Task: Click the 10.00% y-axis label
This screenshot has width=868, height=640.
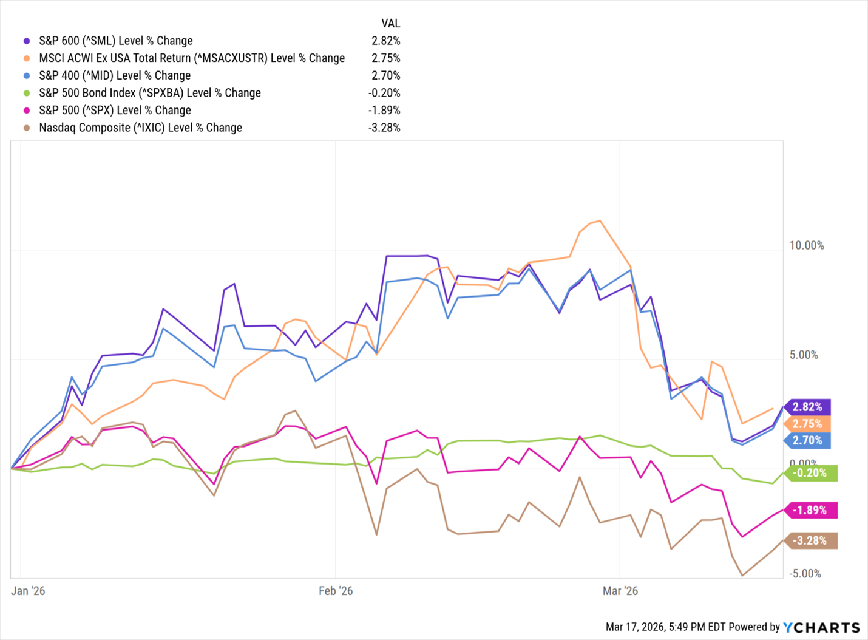Action: [807, 245]
